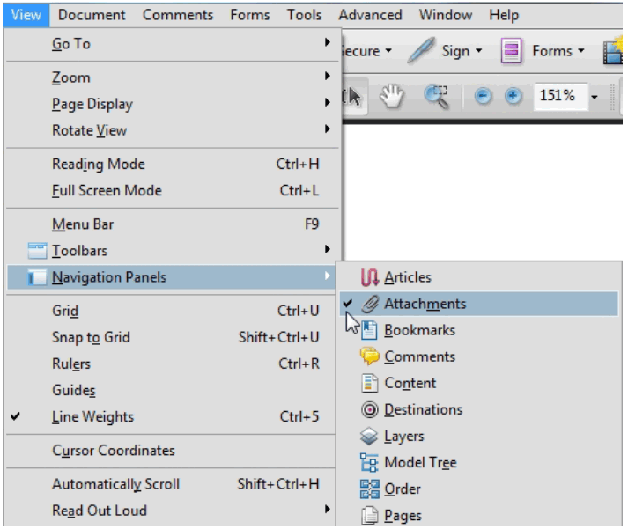Open the Document menu
Screen dimensions: 628x529
(x=92, y=15)
